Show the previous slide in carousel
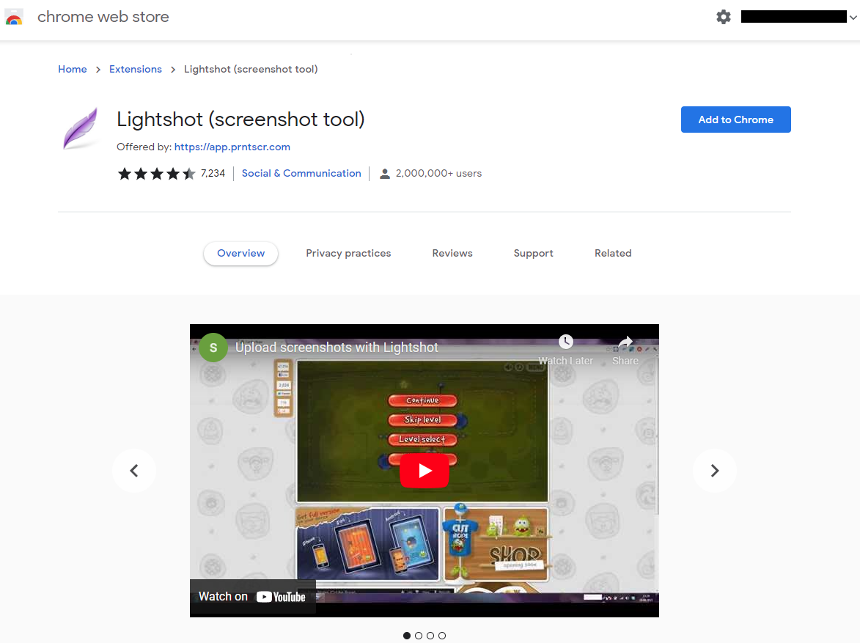 [x=134, y=471]
